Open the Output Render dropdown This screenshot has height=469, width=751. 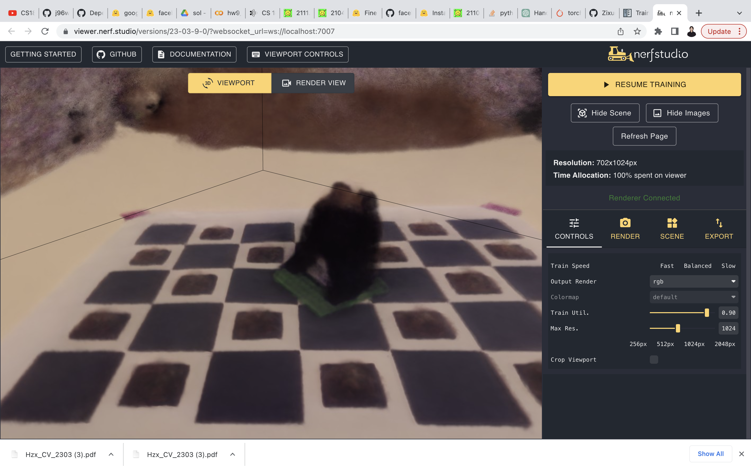pyautogui.click(x=694, y=281)
